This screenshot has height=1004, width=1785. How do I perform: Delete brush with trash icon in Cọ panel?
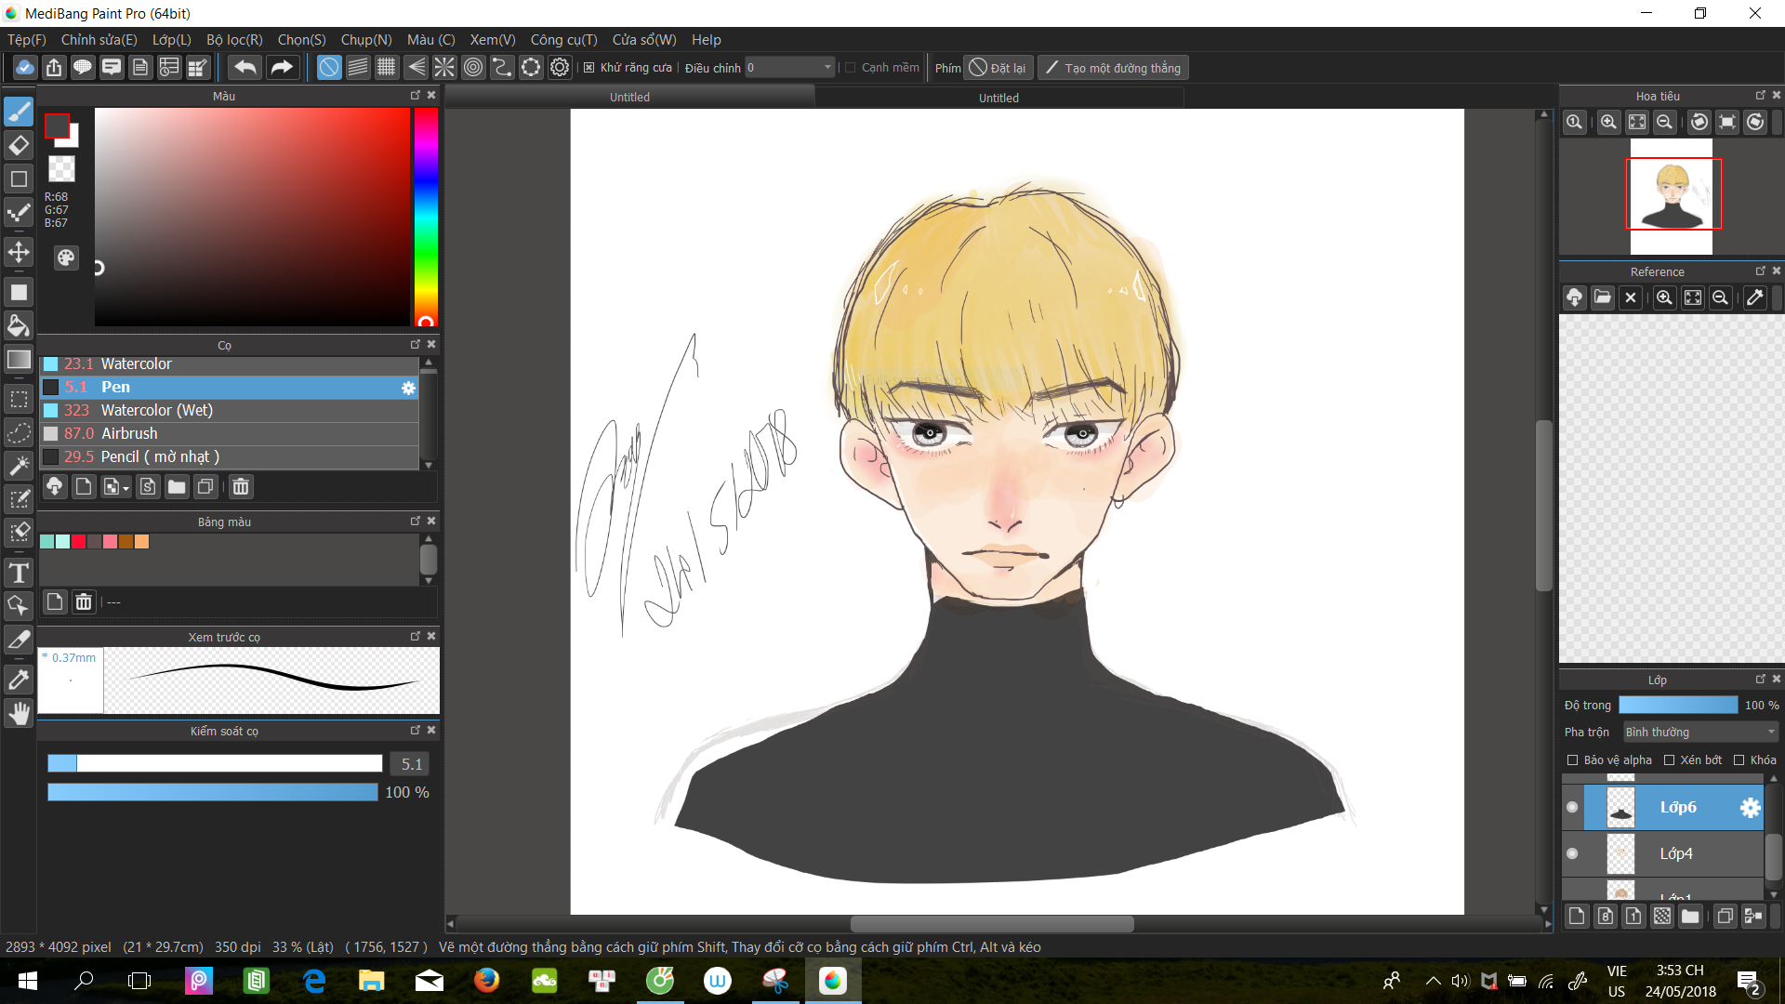[241, 486]
